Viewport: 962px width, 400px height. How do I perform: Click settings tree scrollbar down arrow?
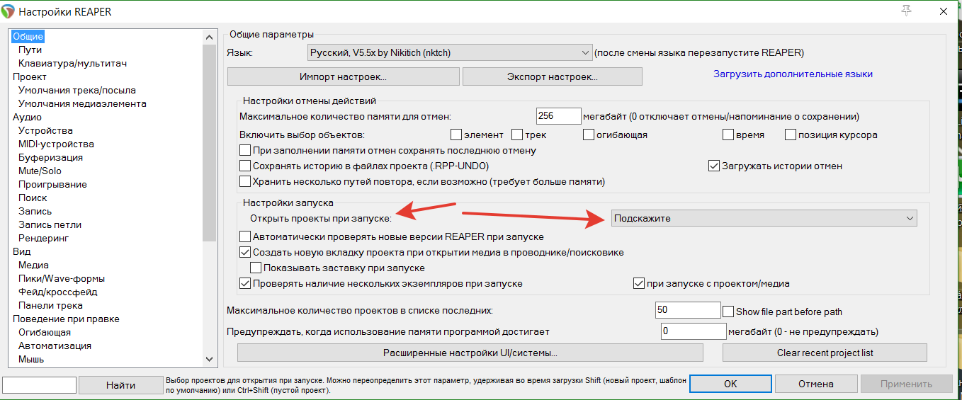[209, 360]
